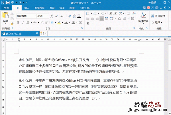Screen dimensions: 171x115
Task: Expand the bullet list dropdown arrow
Action: tap(91, 13)
